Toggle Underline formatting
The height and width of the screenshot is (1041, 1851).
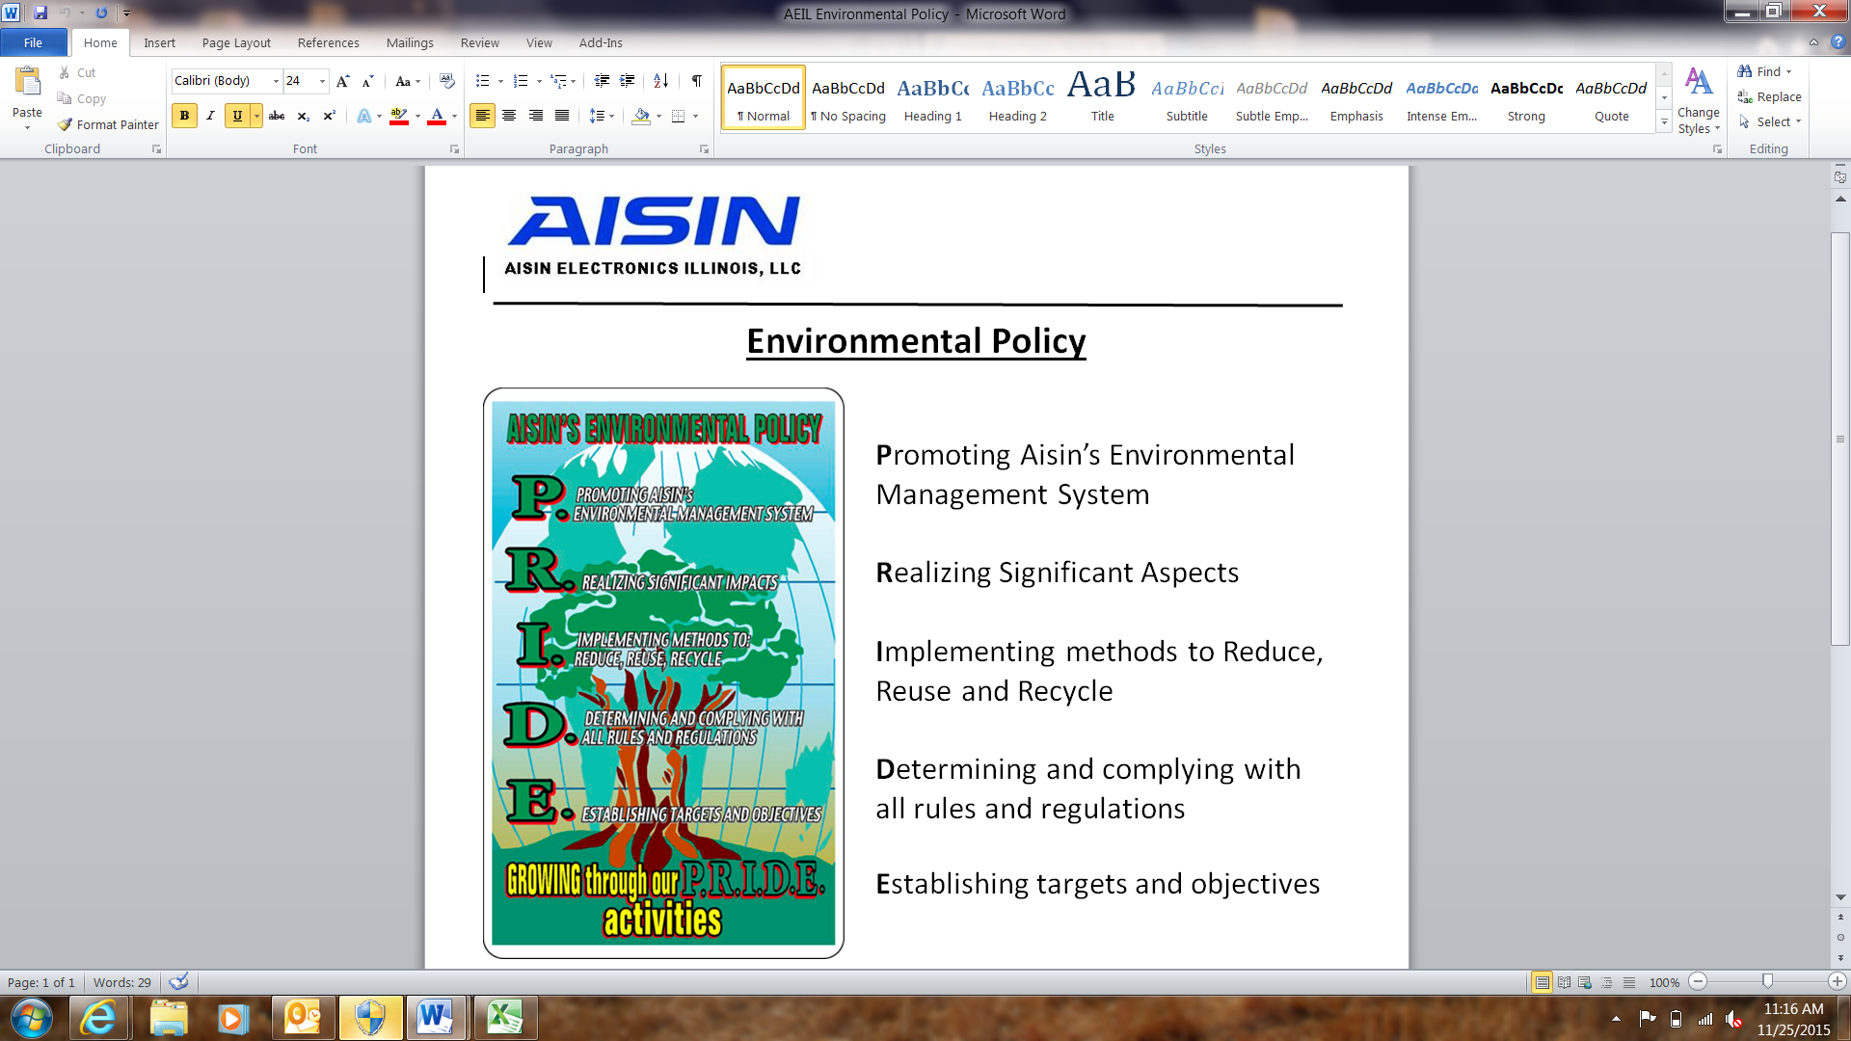(237, 116)
